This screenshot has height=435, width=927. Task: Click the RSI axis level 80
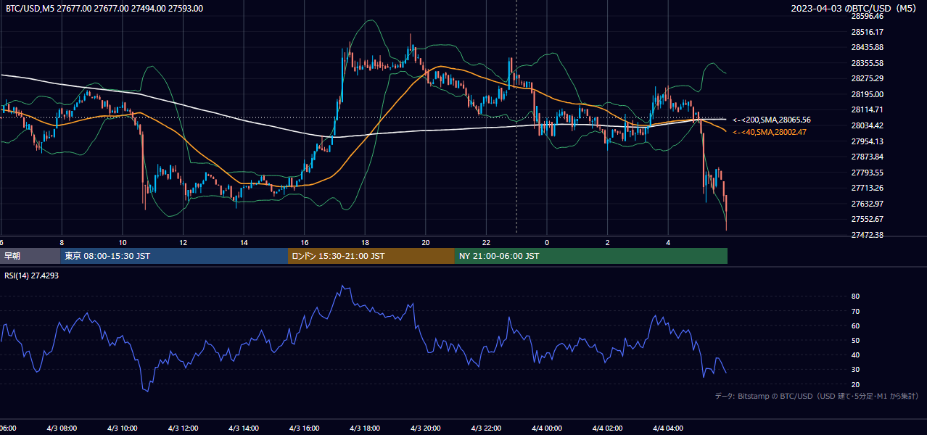[855, 297]
